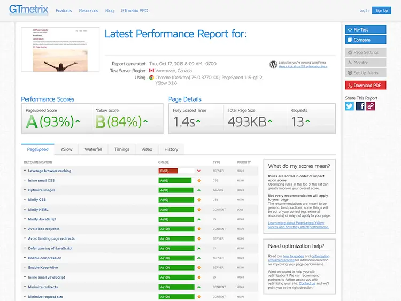This screenshot has height=301, width=401.
Task: Click green up arrow in Minimize redirects row
Action: (199, 287)
